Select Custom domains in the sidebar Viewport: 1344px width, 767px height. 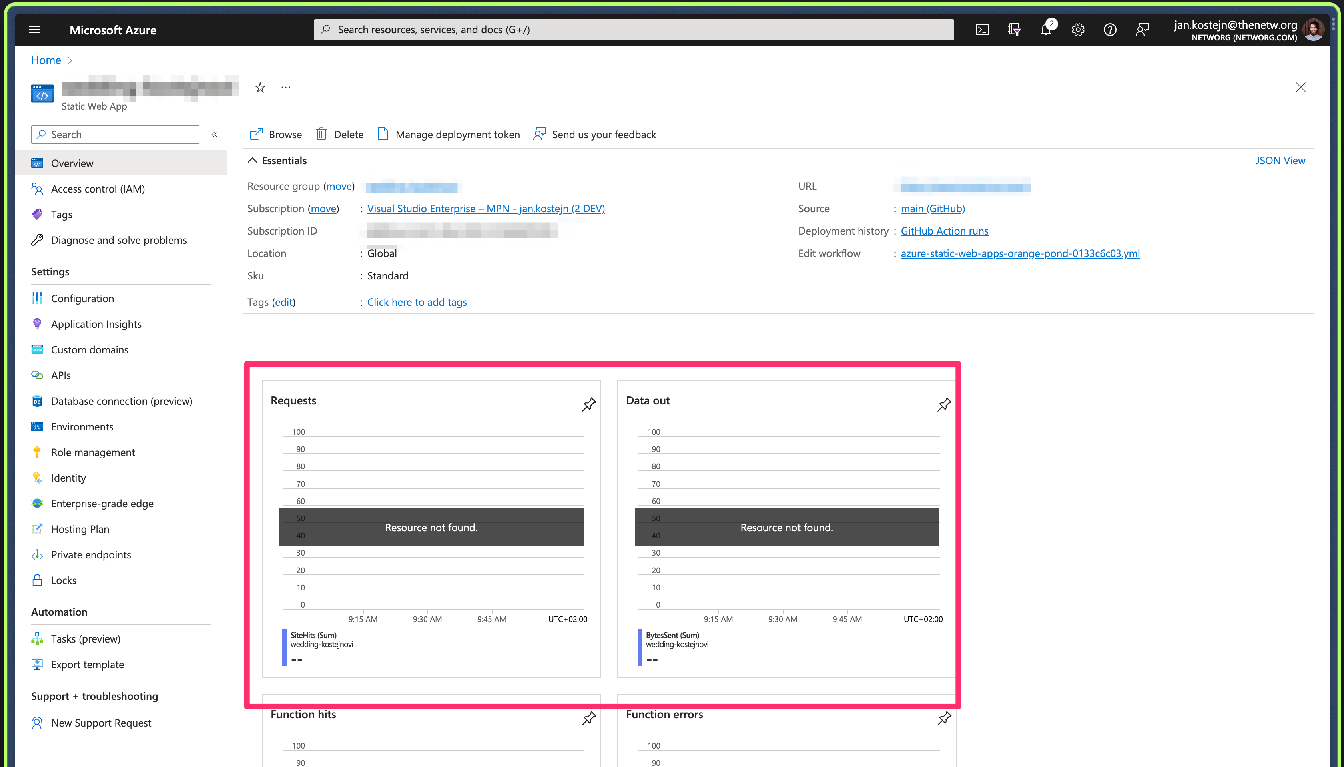click(x=90, y=349)
